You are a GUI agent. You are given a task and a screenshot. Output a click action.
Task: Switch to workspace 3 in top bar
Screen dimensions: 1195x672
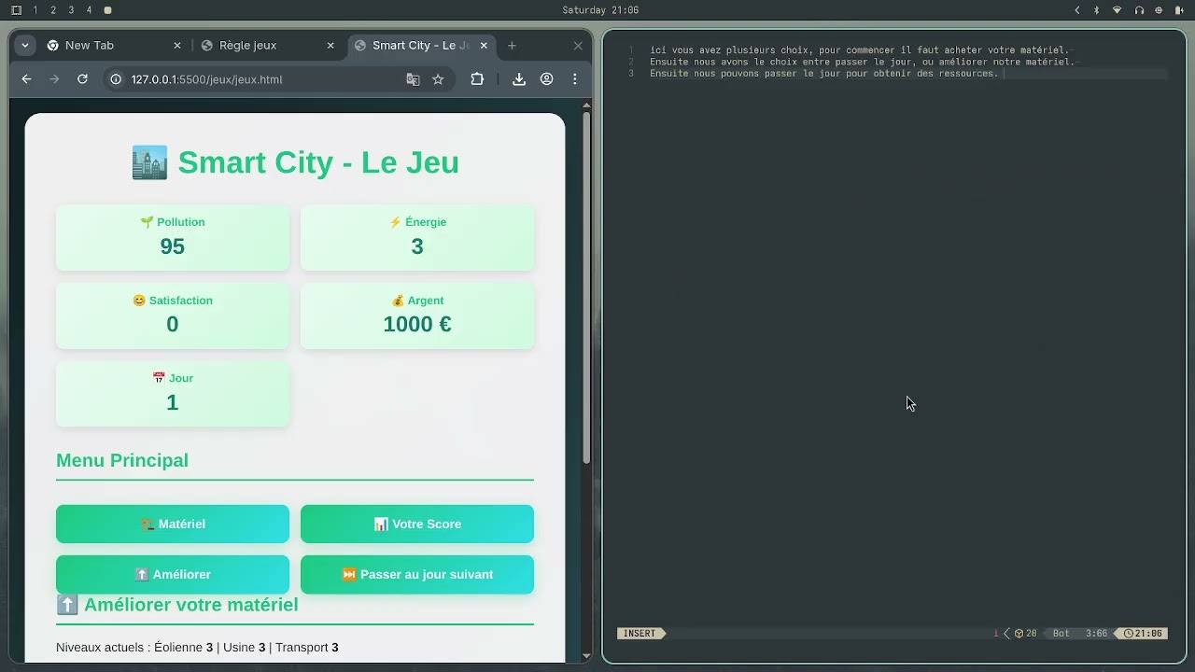click(71, 10)
